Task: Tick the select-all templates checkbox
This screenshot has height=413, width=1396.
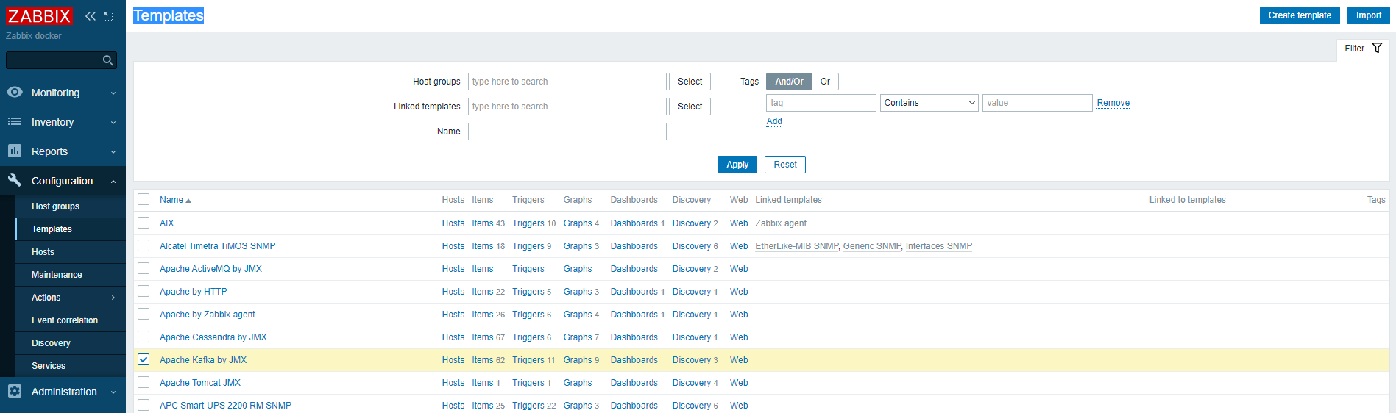Action: pos(144,200)
